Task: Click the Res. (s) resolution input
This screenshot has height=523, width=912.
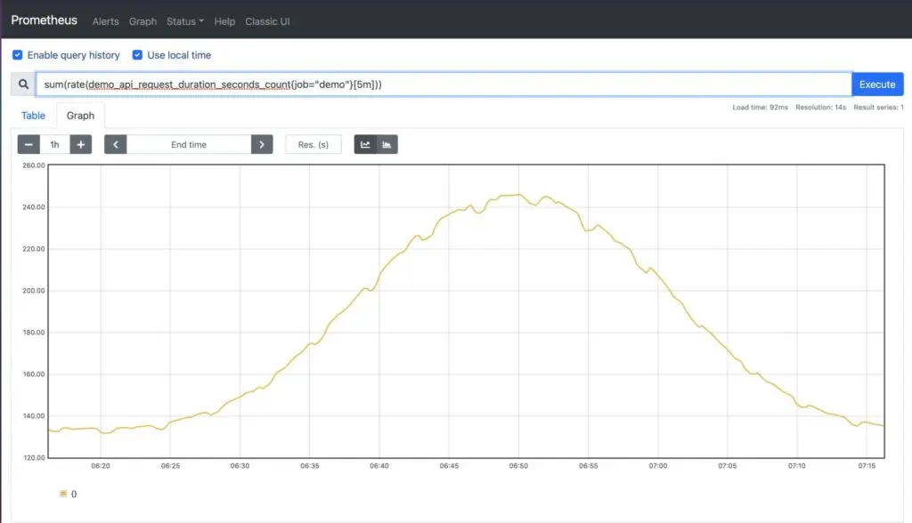Action: [x=313, y=145]
